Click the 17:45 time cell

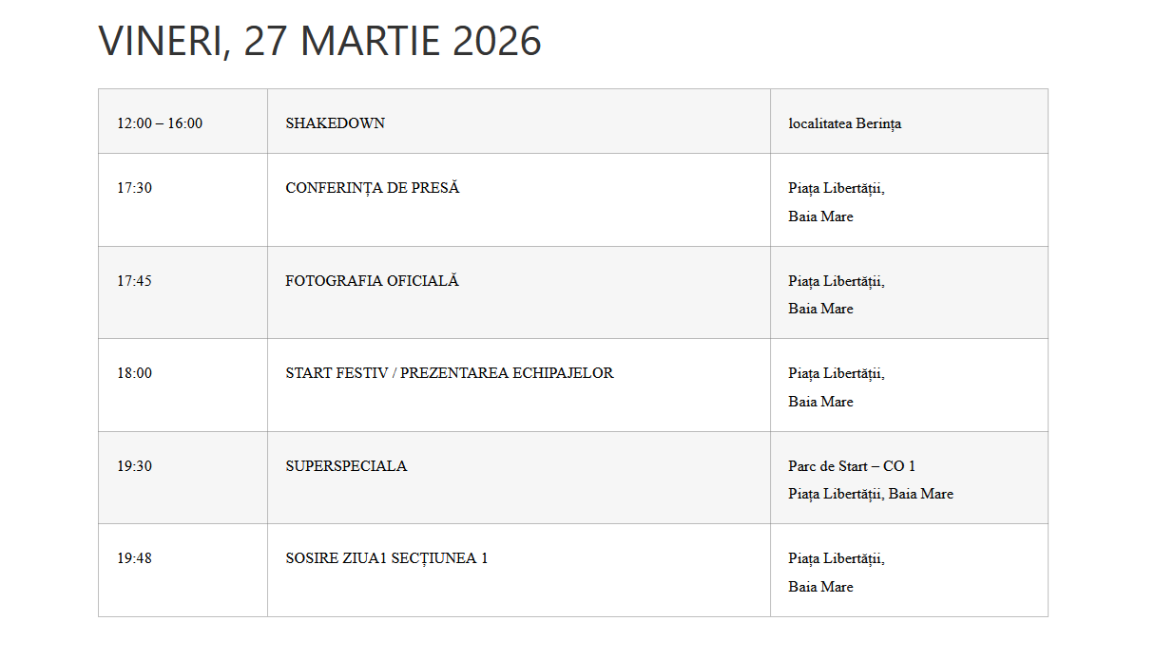(134, 281)
